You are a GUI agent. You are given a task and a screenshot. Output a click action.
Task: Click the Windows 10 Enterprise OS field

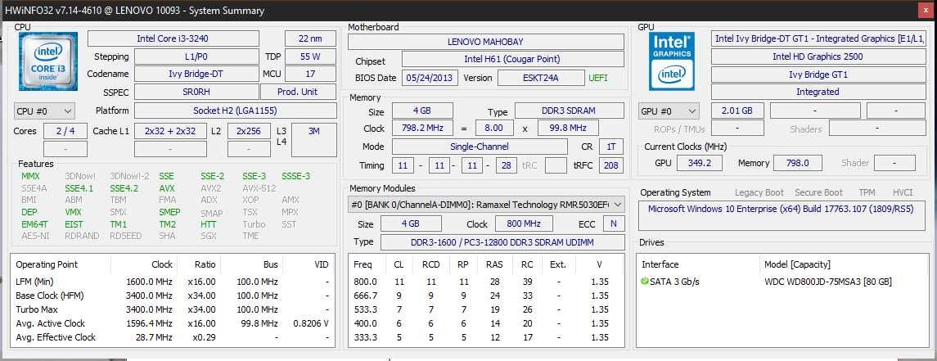tap(782, 215)
